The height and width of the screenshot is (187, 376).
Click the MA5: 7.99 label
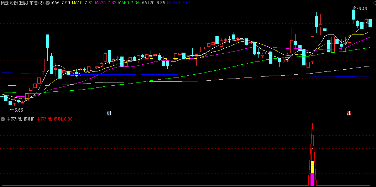click(61, 3)
